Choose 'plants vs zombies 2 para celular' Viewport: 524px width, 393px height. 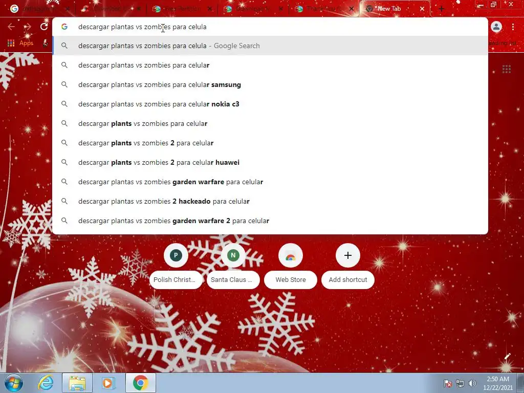(x=270, y=143)
